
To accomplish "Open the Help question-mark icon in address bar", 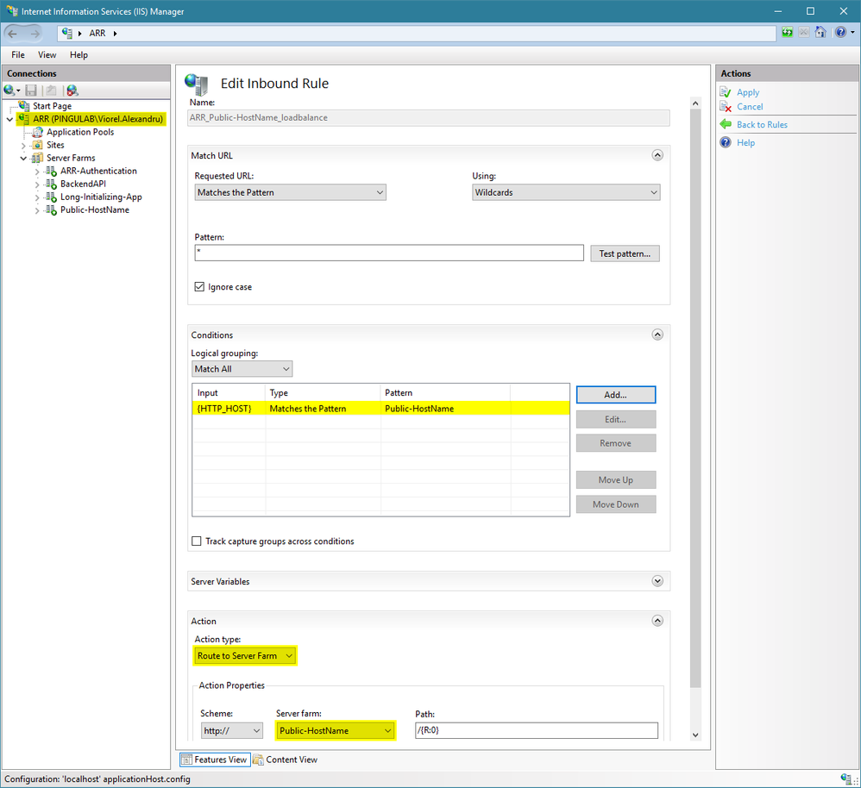I will point(840,33).
